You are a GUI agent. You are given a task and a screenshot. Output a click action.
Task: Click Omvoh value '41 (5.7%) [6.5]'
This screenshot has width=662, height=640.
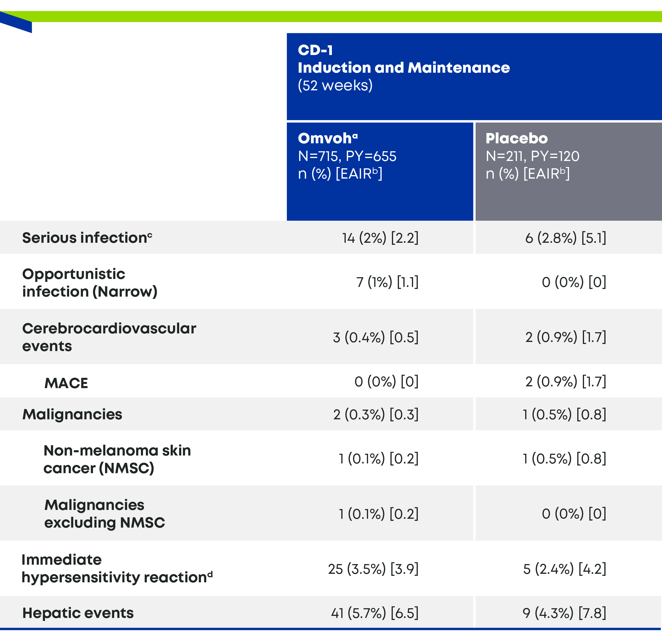[x=375, y=613]
